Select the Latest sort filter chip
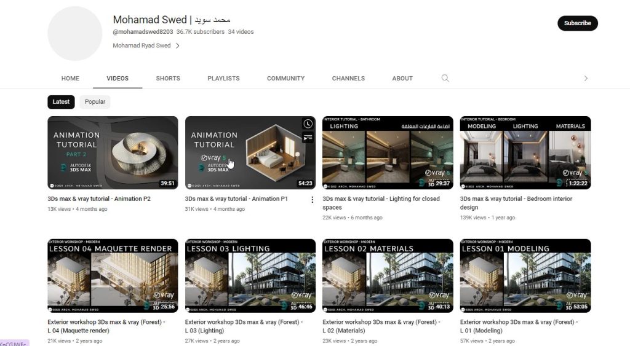This screenshot has width=630, height=346. tap(61, 102)
